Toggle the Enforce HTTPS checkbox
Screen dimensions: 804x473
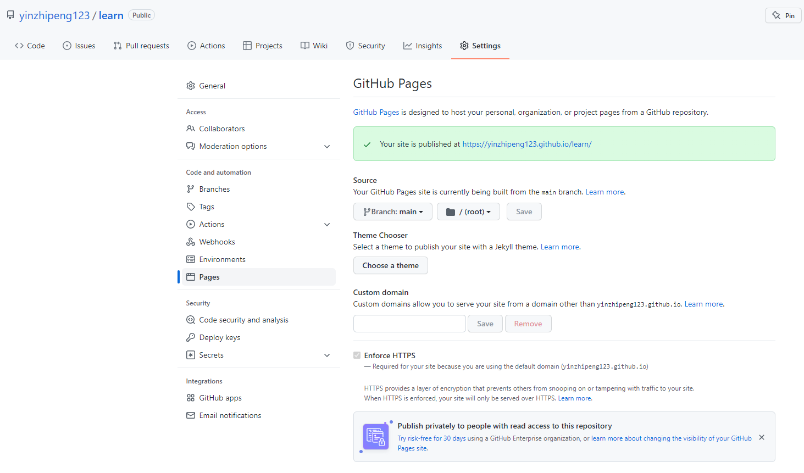tap(357, 355)
